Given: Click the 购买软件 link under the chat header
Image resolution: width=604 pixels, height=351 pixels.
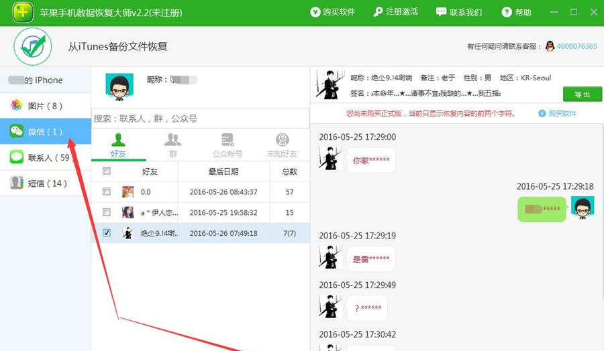Looking at the screenshot, I should tap(562, 113).
